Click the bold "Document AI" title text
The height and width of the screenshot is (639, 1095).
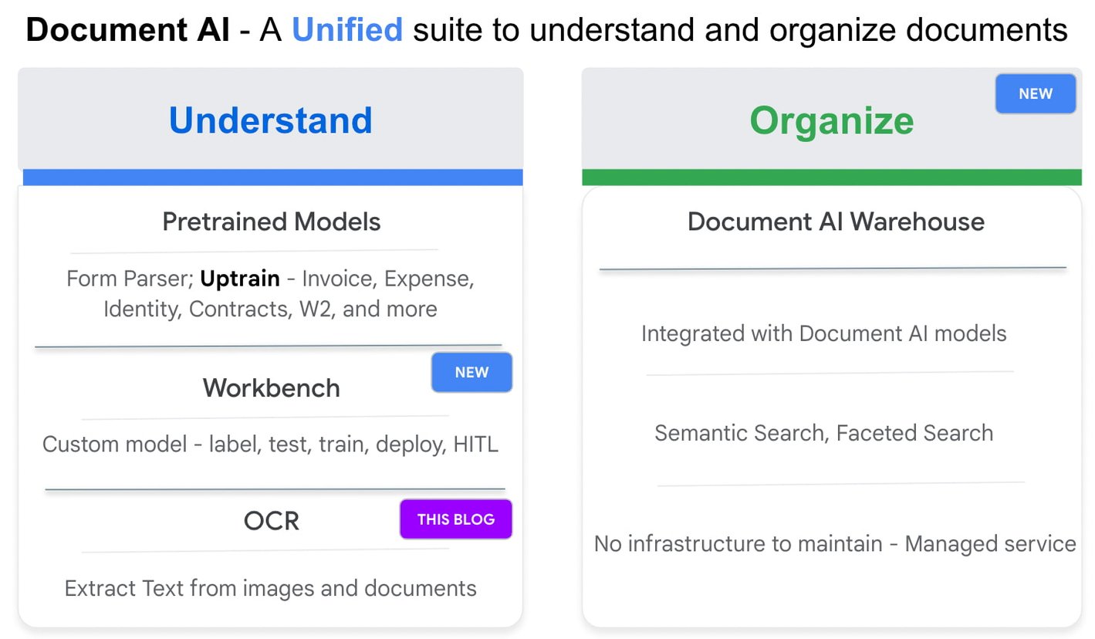pos(127,30)
